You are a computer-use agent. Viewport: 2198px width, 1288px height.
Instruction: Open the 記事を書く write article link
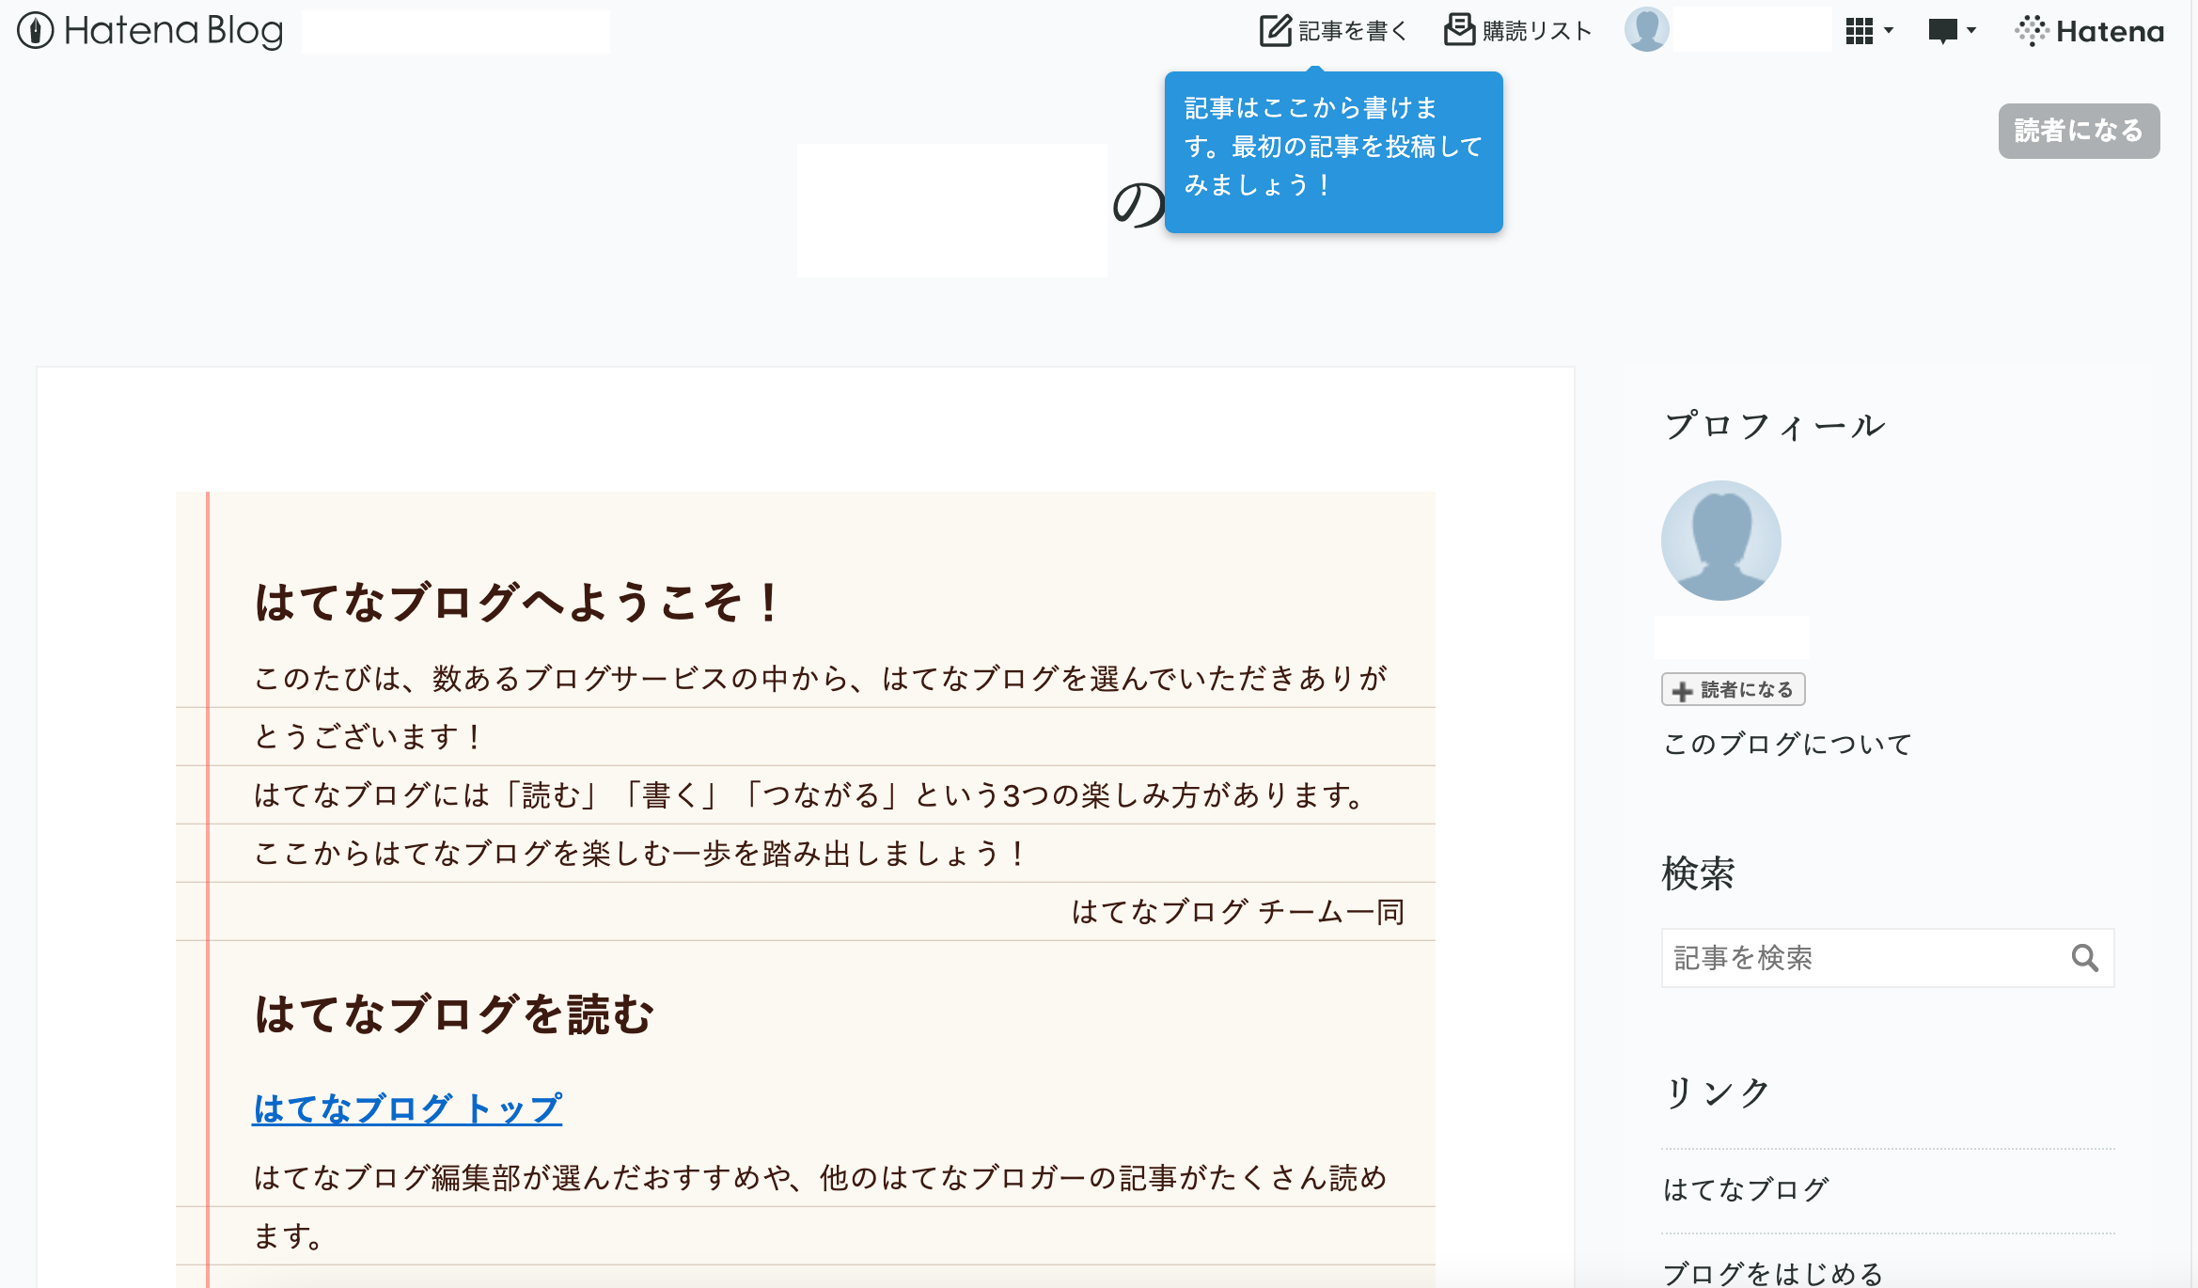click(x=1333, y=31)
